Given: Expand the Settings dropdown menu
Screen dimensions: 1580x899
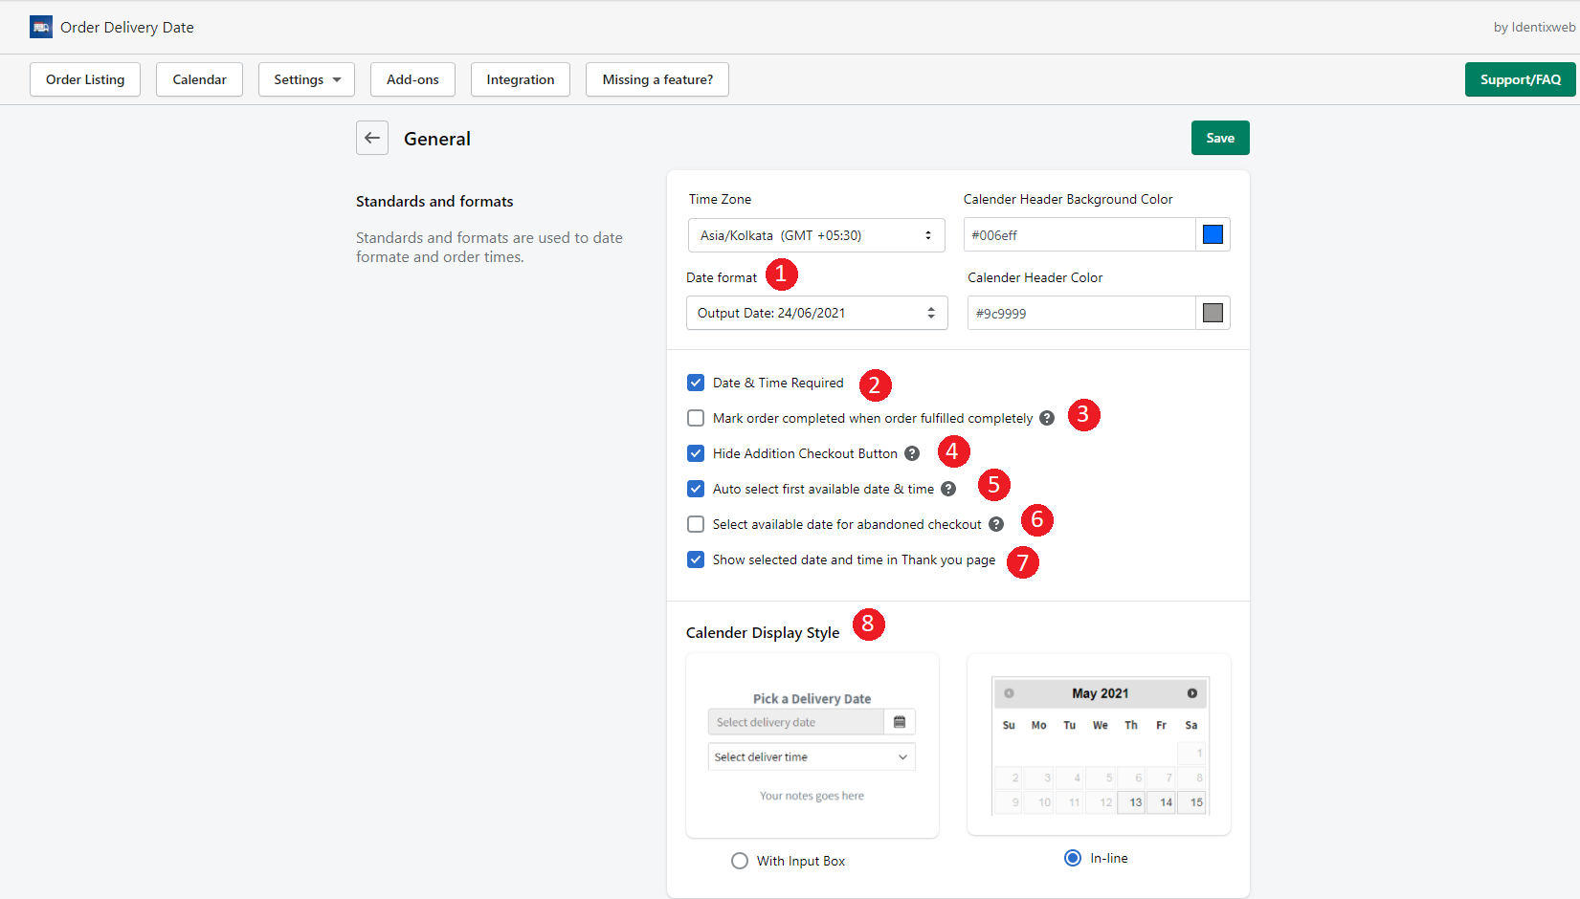Looking at the screenshot, I should pyautogui.click(x=306, y=79).
